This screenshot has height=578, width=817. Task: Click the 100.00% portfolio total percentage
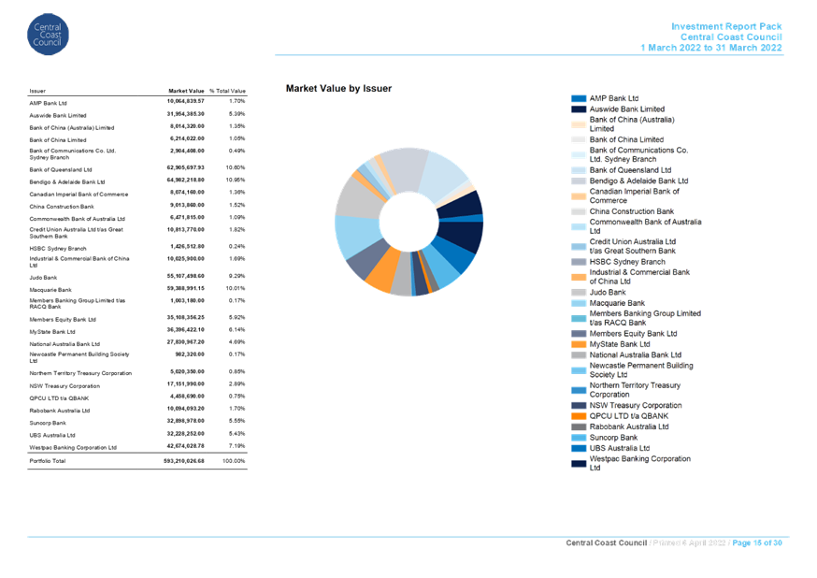click(x=234, y=461)
